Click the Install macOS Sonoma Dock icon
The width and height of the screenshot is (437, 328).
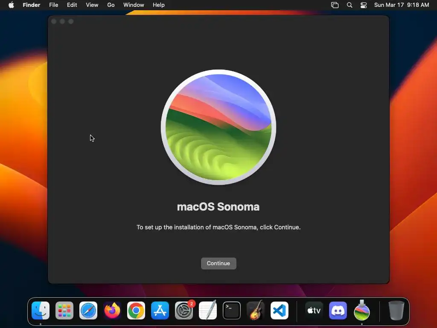tap(362, 310)
